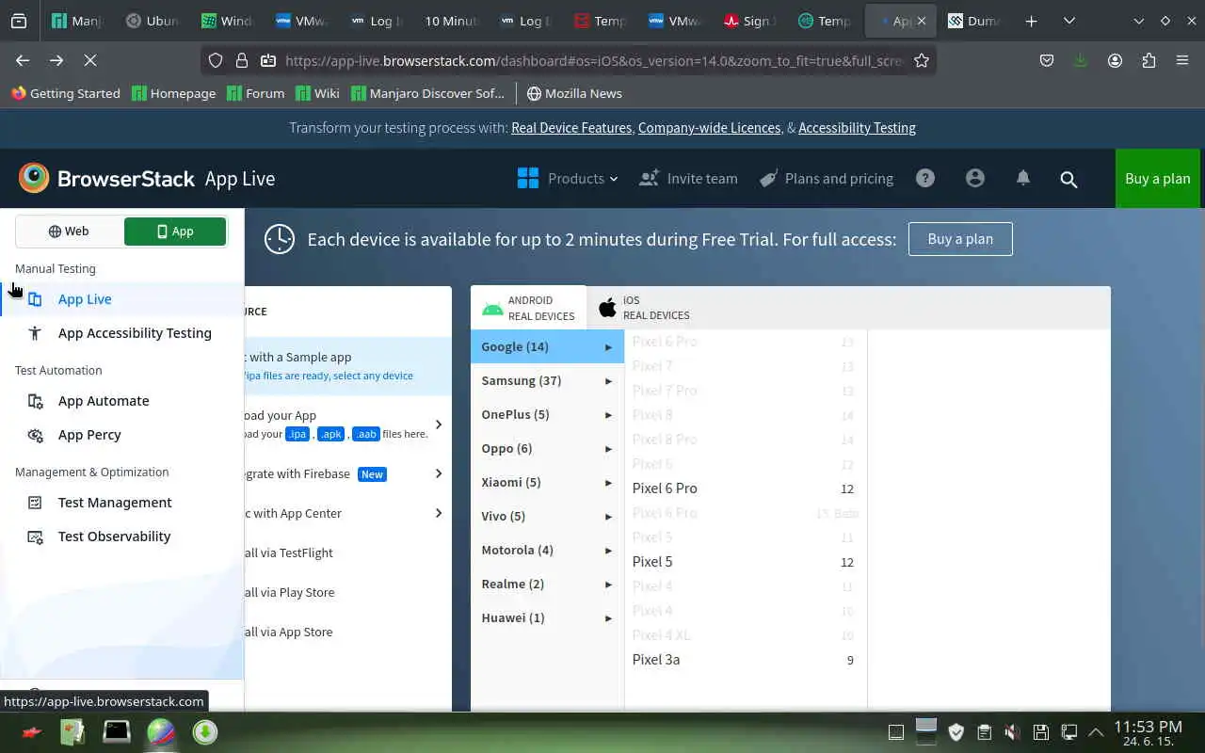Open Plans and pricing tag icon
The width and height of the screenshot is (1205, 753).
pyautogui.click(x=769, y=178)
